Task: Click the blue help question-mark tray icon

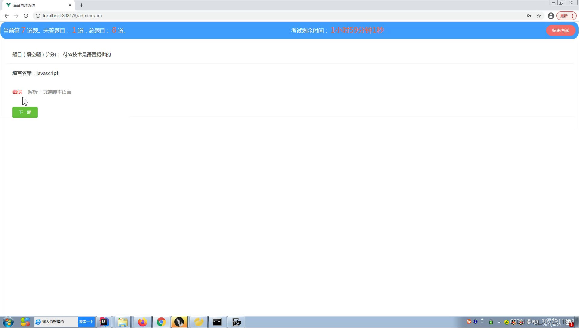Action: [x=476, y=321]
